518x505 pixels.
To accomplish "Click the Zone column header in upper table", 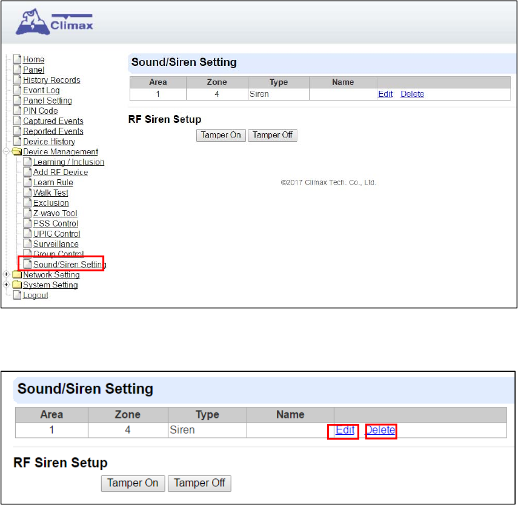I will (x=217, y=82).
